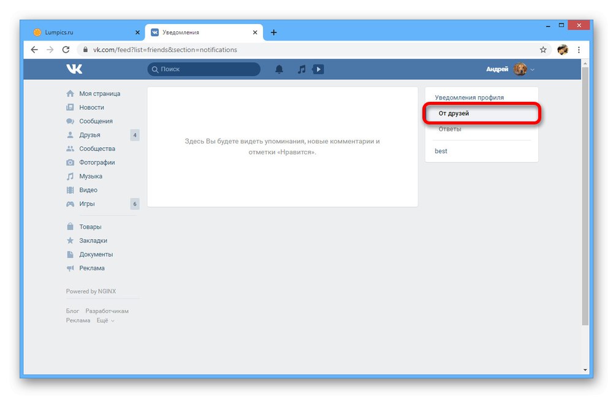Viewport: 613px width, 398px height.
Task: Open the video player icon in header
Action: 318,69
